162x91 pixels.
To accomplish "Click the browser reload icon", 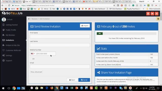I will click(9, 5).
